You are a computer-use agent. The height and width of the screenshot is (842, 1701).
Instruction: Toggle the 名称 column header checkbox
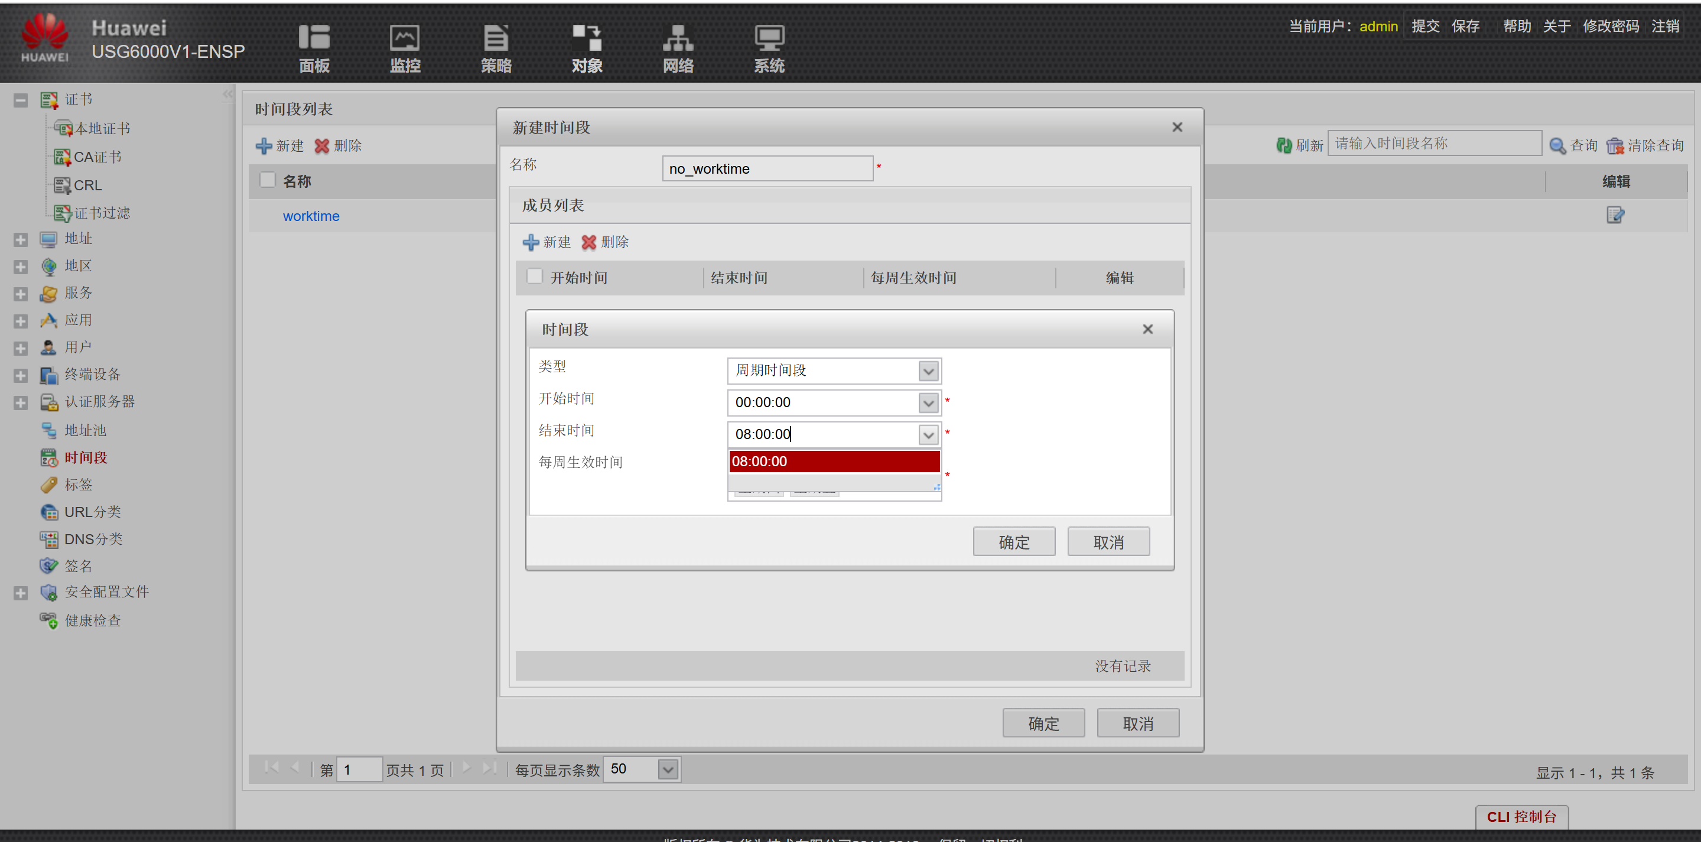pyautogui.click(x=268, y=180)
